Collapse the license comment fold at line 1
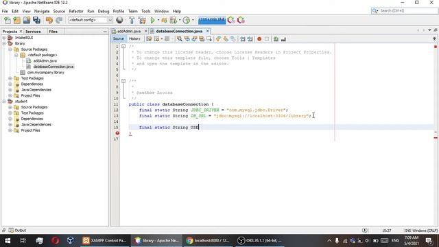 pos(123,46)
